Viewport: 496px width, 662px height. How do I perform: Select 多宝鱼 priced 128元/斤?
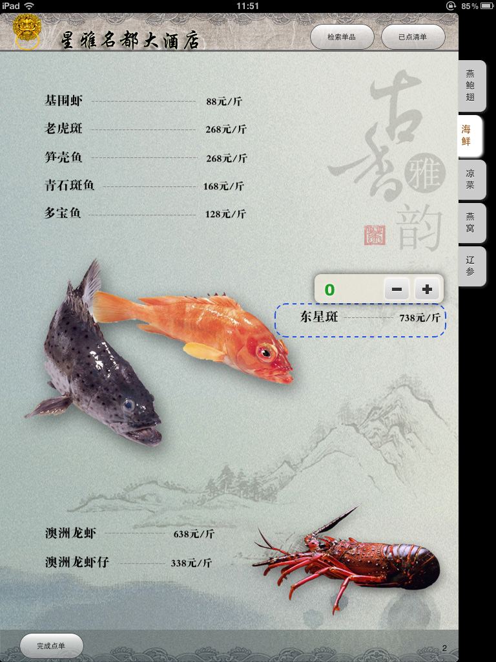144,213
